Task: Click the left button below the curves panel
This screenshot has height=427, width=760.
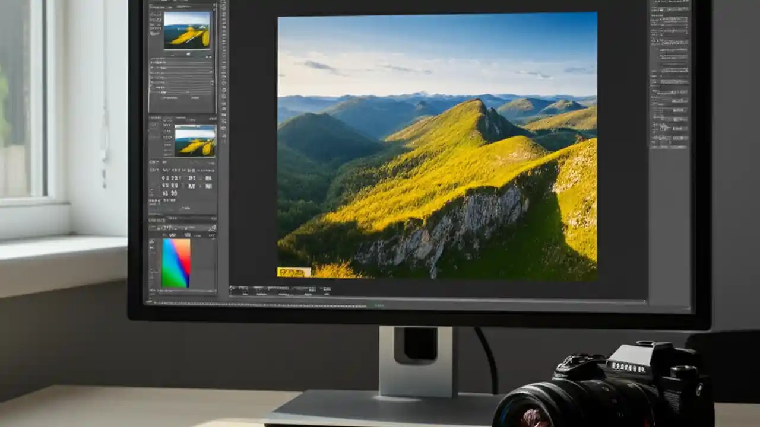Action: coord(169,99)
